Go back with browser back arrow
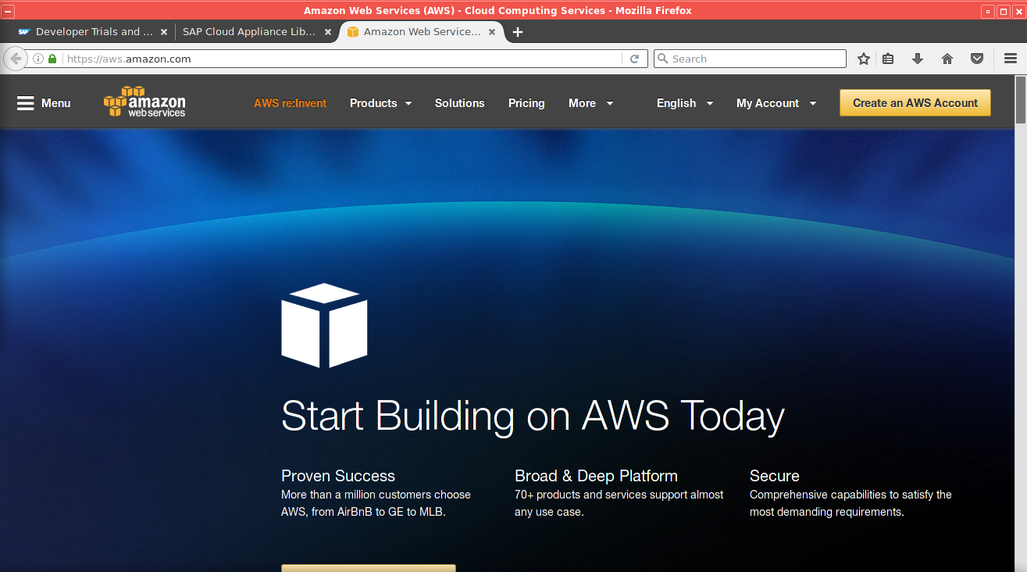 (15, 59)
